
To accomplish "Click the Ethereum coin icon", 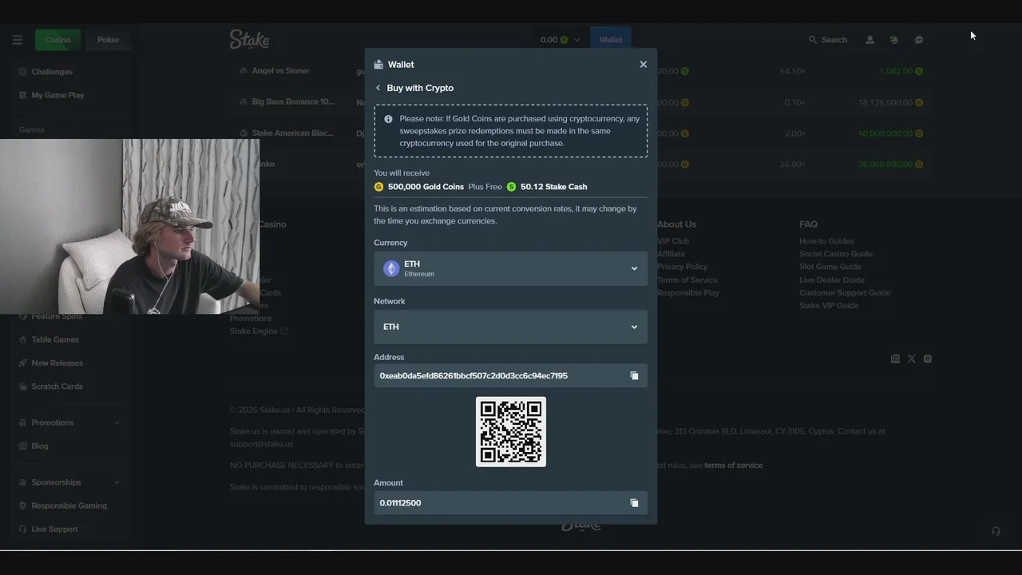I will (391, 268).
